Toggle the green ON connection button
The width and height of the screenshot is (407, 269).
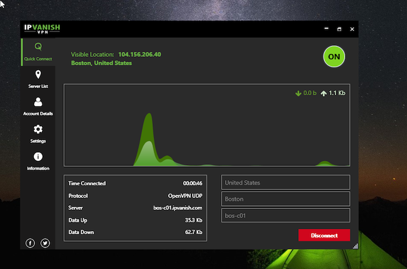pos(334,56)
